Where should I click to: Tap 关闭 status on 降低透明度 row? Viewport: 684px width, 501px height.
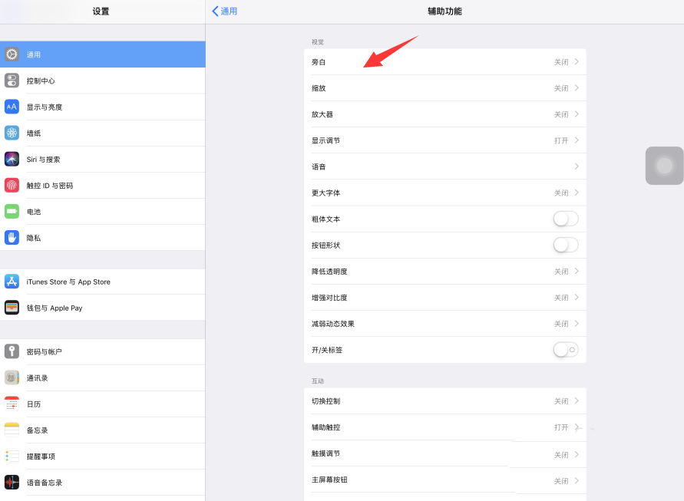click(x=561, y=271)
